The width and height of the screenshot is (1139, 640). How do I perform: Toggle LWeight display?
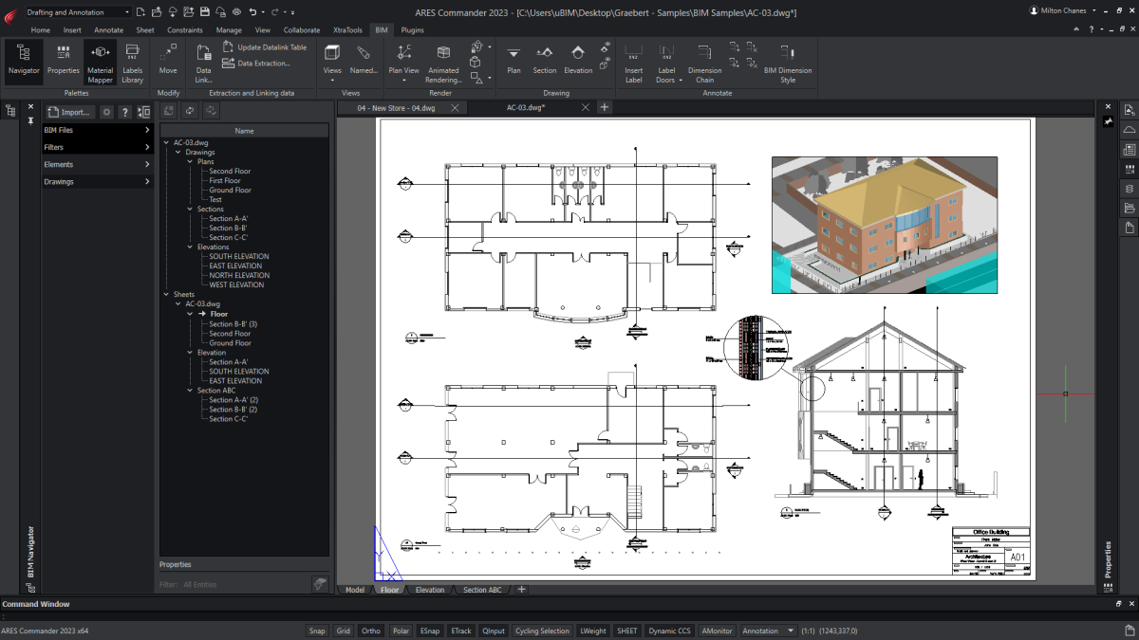click(593, 631)
